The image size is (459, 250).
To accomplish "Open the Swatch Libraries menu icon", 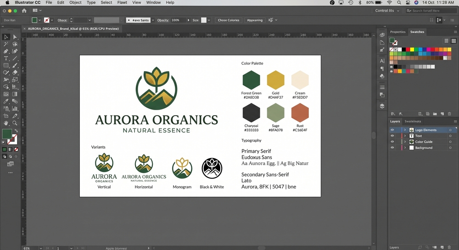I will click(393, 114).
